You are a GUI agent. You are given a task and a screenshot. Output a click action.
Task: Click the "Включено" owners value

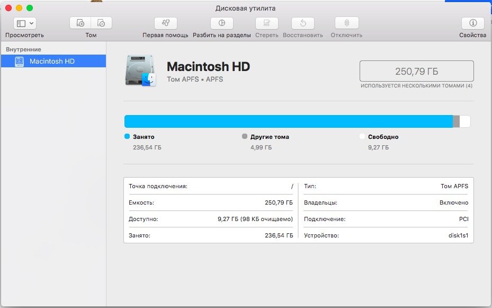[x=454, y=203]
